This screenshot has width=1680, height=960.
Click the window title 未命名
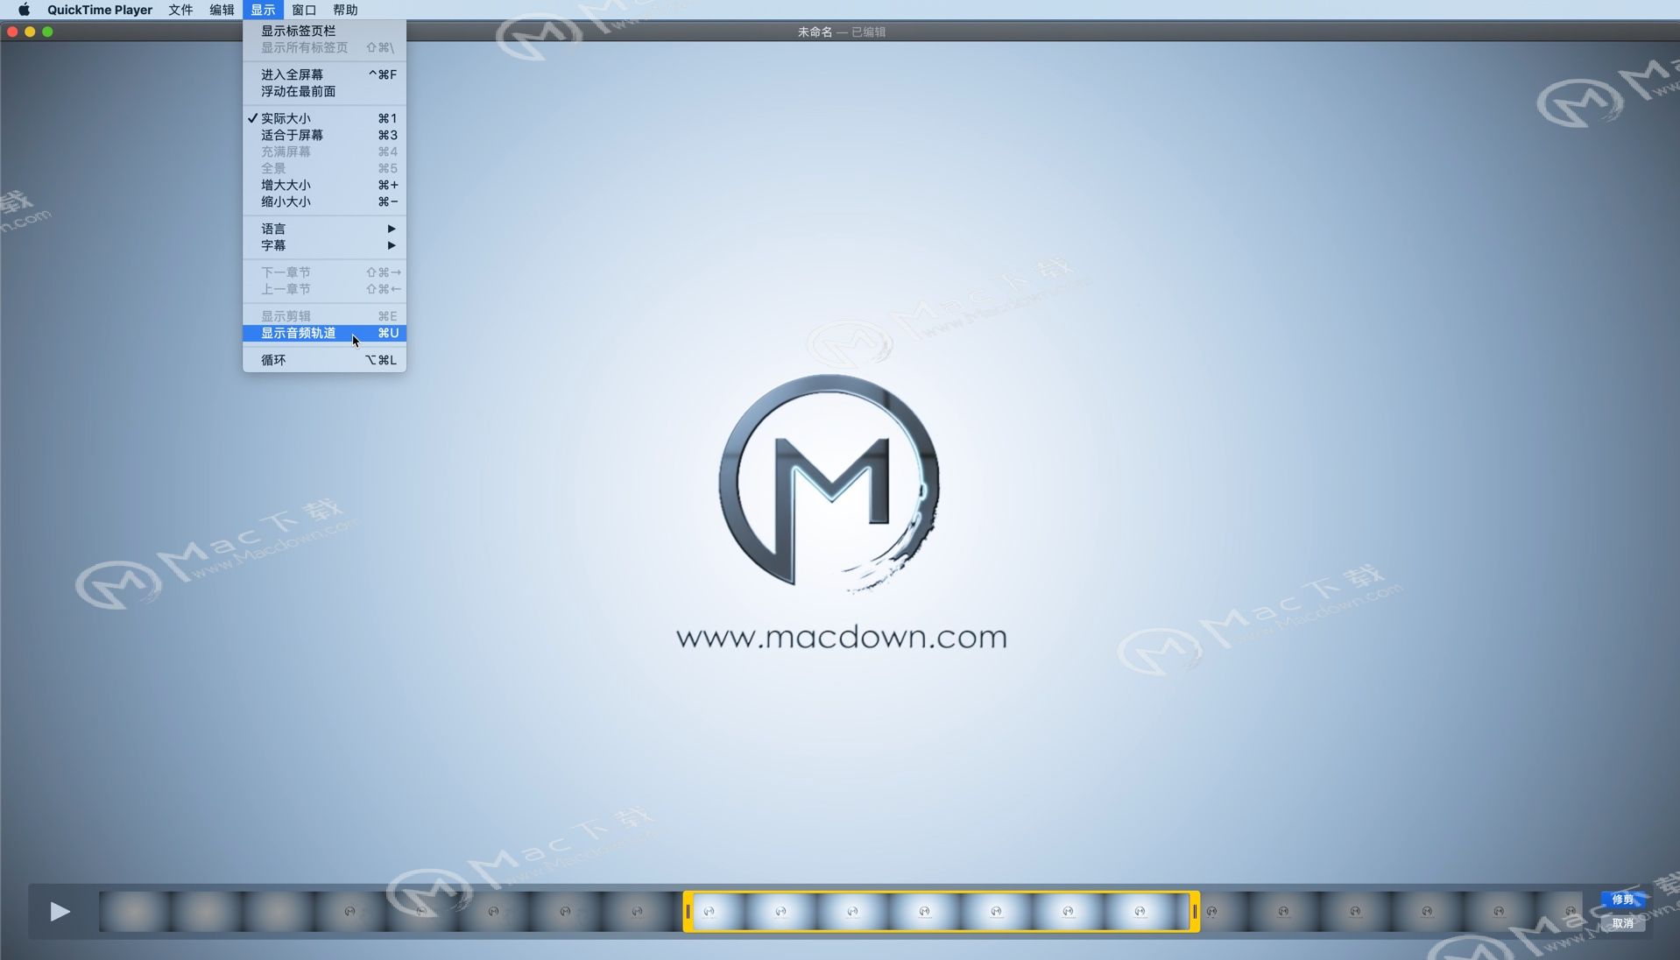pyautogui.click(x=815, y=32)
